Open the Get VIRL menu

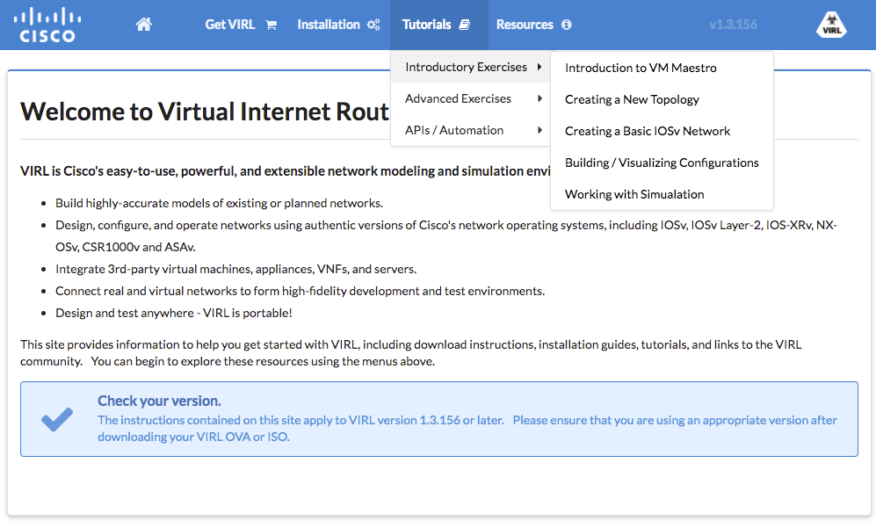coord(230,25)
